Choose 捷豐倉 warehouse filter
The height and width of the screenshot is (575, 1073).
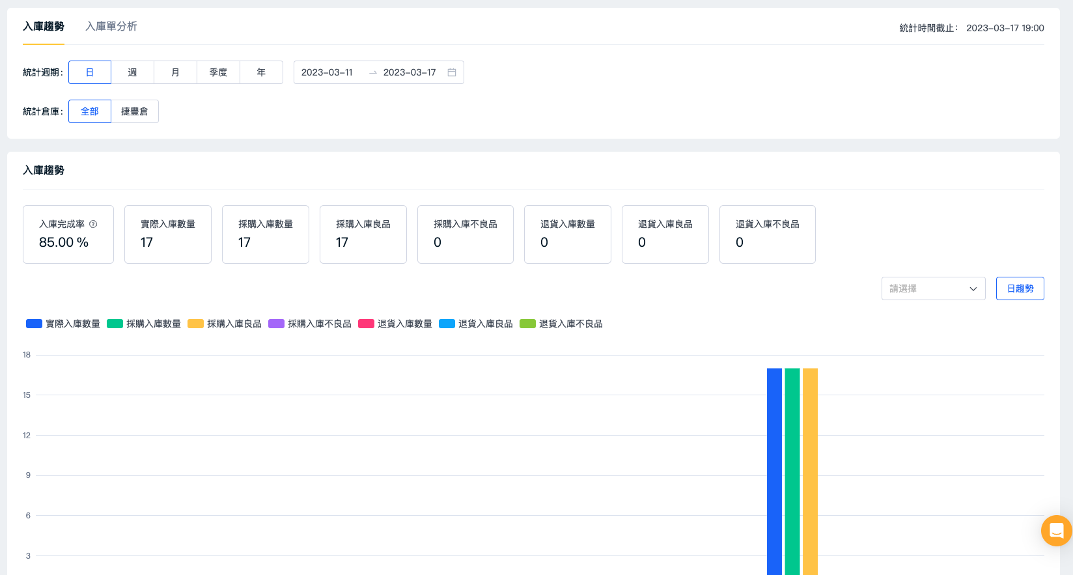point(135,111)
